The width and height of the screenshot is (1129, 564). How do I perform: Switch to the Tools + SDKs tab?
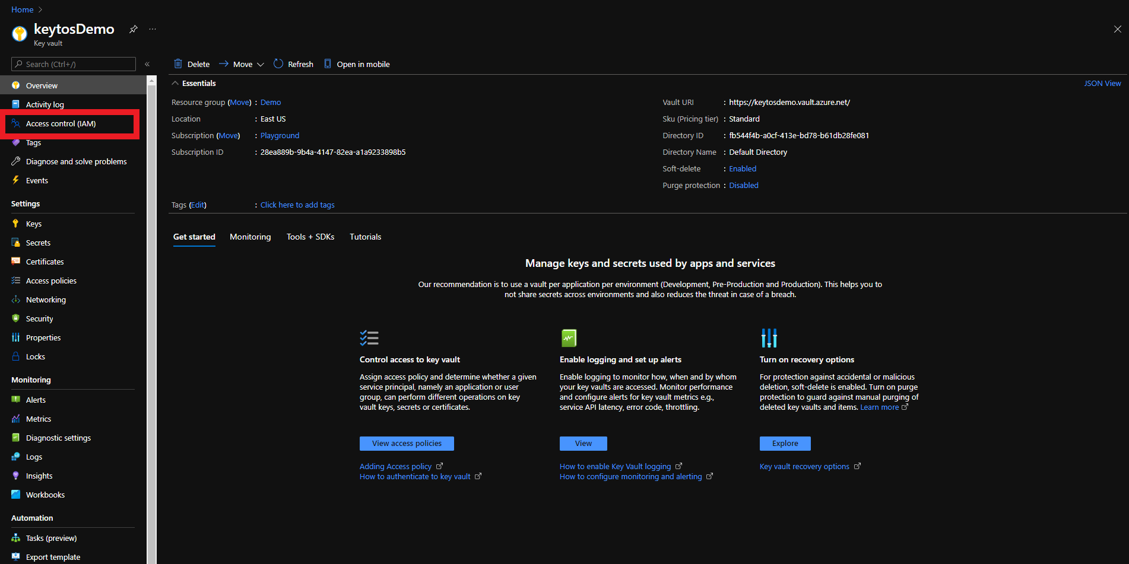(310, 237)
